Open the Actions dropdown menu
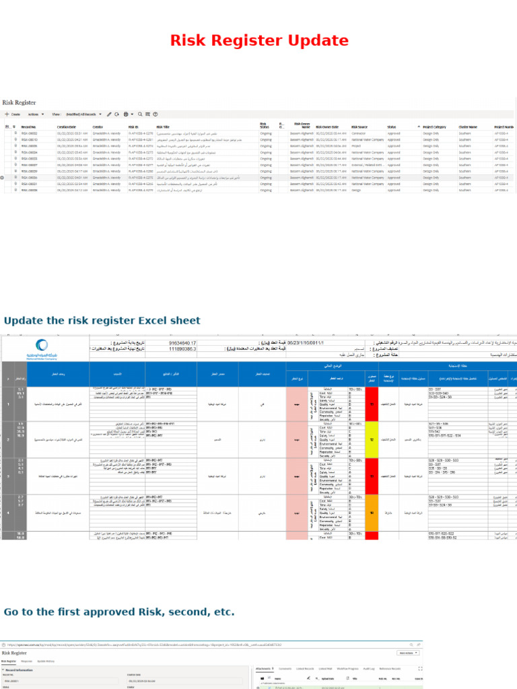This screenshot has width=517, height=689. pyautogui.click(x=36, y=114)
